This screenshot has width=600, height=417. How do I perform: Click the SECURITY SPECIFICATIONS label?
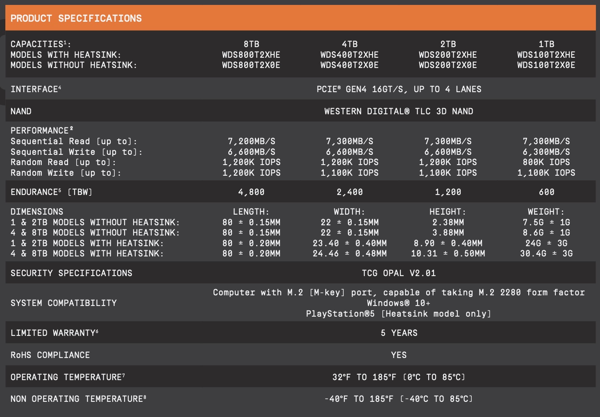(71, 273)
